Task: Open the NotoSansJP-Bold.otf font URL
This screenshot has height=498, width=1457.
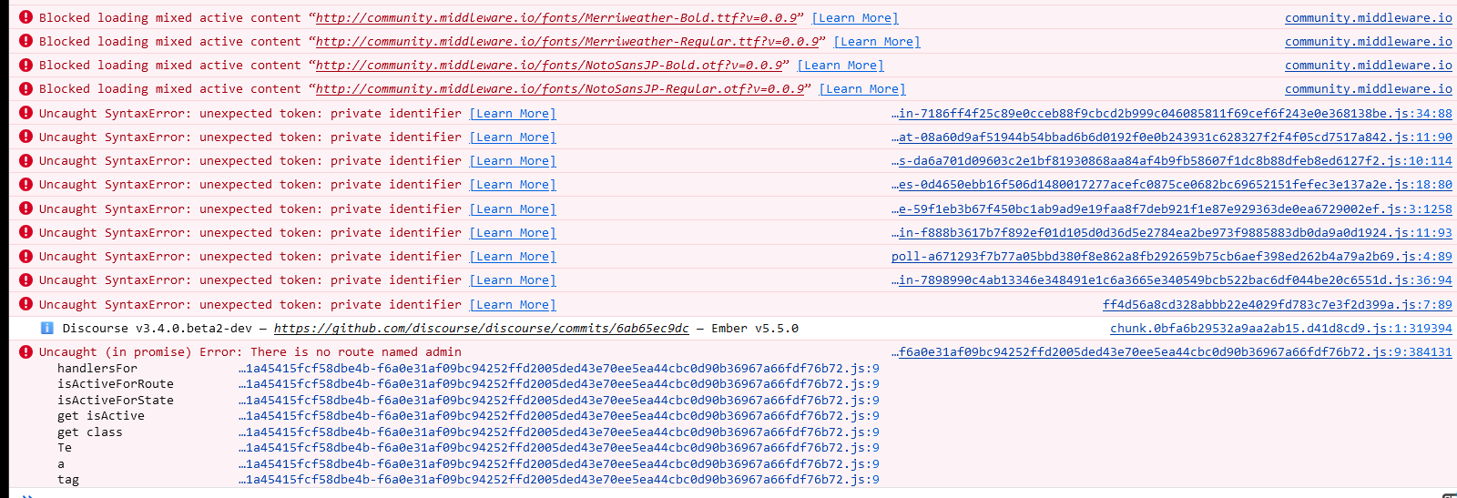Action: 548,65
